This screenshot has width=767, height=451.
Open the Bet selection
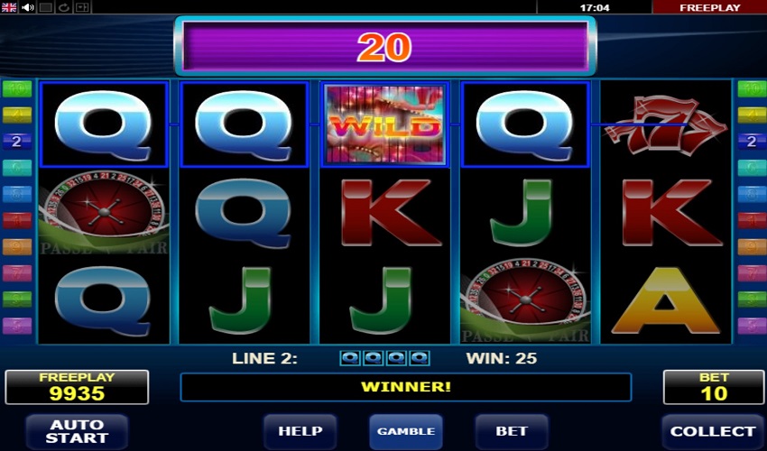(512, 431)
